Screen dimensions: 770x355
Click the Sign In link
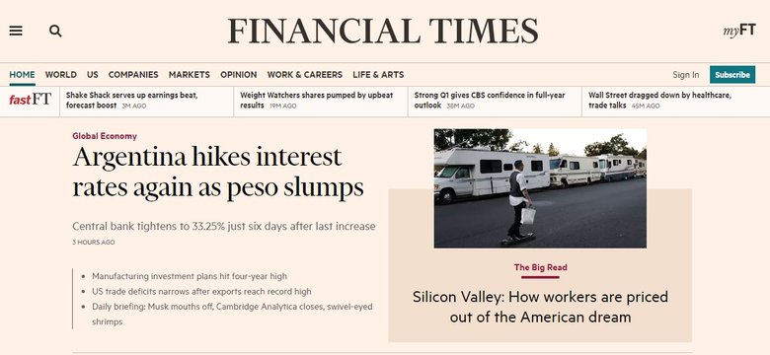pos(685,75)
